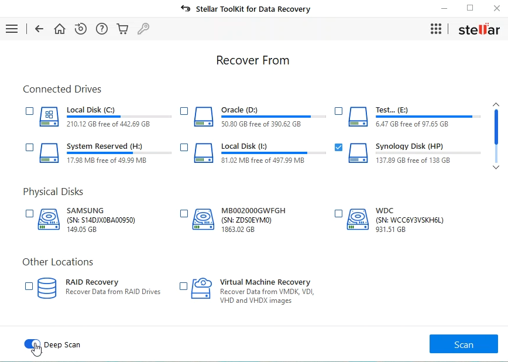
Task: Click the Virtual Machine Recovery icon
Action: [x=201, y=288]
